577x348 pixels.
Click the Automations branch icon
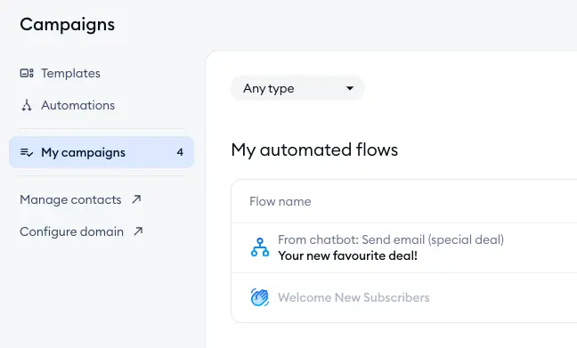tap(27, 105)
